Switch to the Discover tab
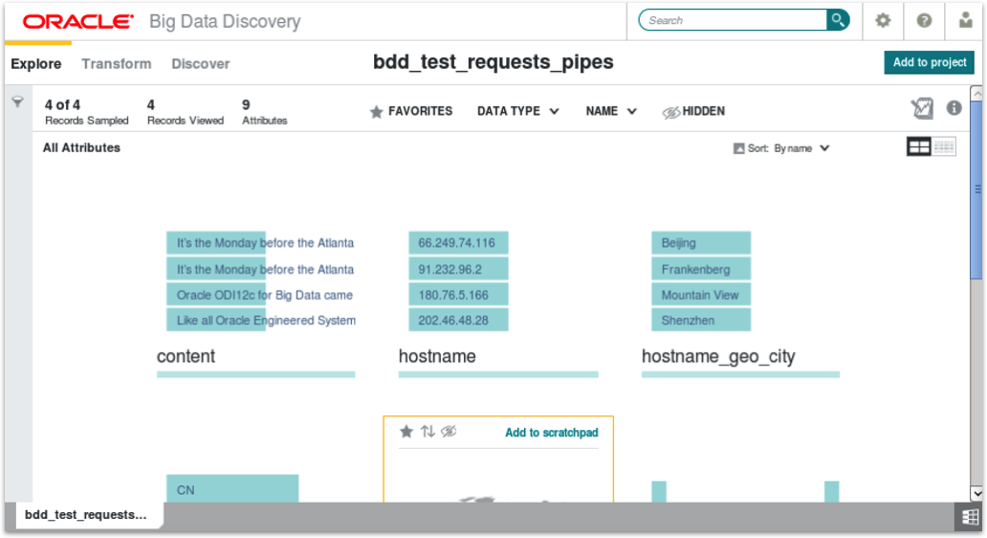Image resolution: width=987 pixels, height=538 pixels. (201, 63)
